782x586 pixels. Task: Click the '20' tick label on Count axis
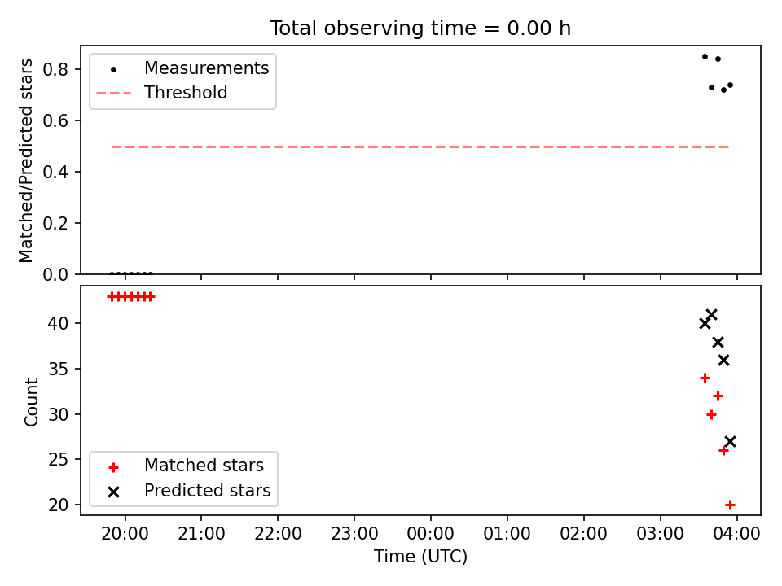pyautogui.click(x=58, y=505)
